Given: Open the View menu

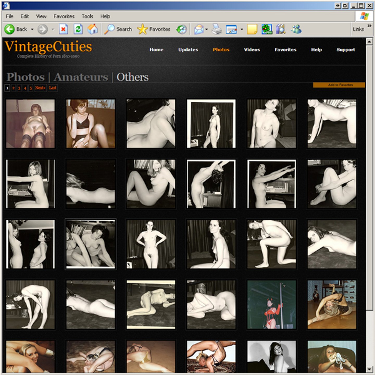Looking at the screenshot, I should 41,16.
